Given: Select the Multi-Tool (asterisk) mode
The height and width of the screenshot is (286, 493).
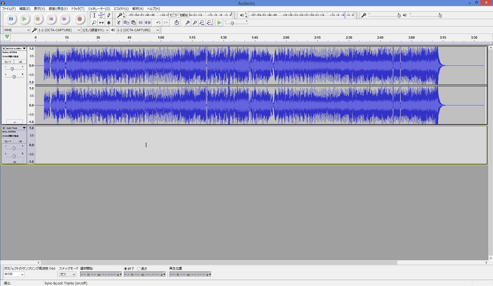Looking at the screenshot, I should (108, 23).
